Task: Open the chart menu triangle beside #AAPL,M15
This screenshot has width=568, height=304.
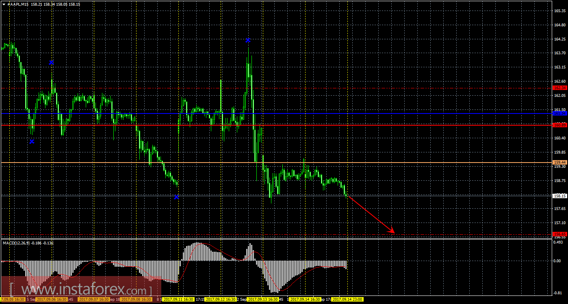Action: (x=4, y=4)
